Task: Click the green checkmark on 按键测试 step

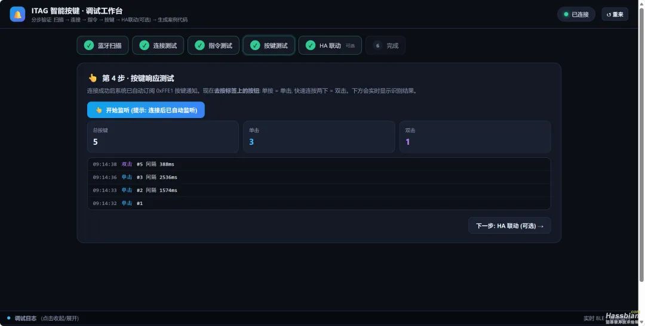Action: click(x=255, y=45)
